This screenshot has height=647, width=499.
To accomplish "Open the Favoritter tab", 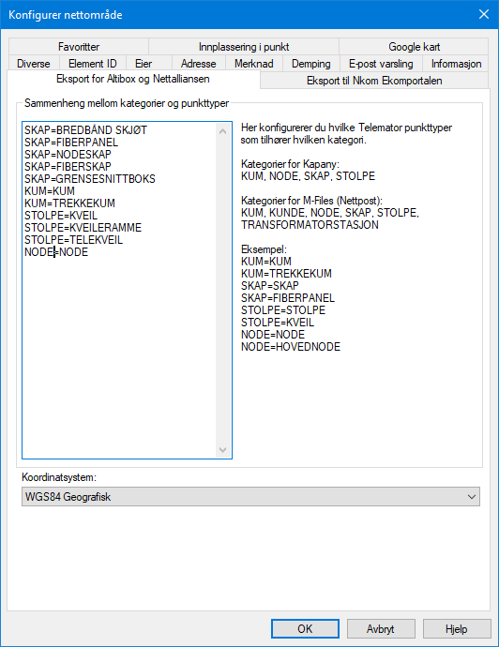I will (79, 47).
